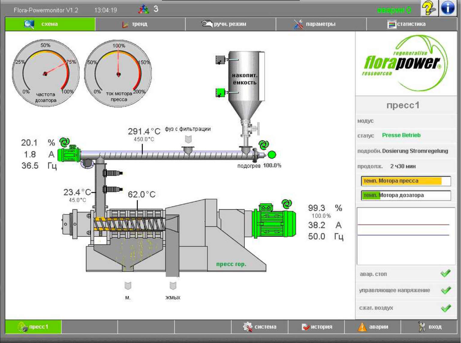Viewport: 461px width, 343px height.
Task: Click the compressed air status checkmark
Action: click(x=446, y=308)
